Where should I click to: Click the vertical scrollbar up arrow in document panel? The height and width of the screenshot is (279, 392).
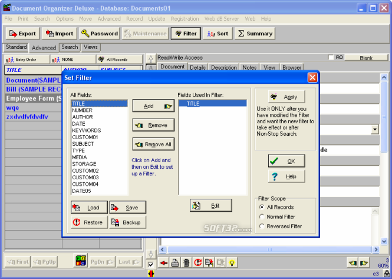tap(384, 77)
